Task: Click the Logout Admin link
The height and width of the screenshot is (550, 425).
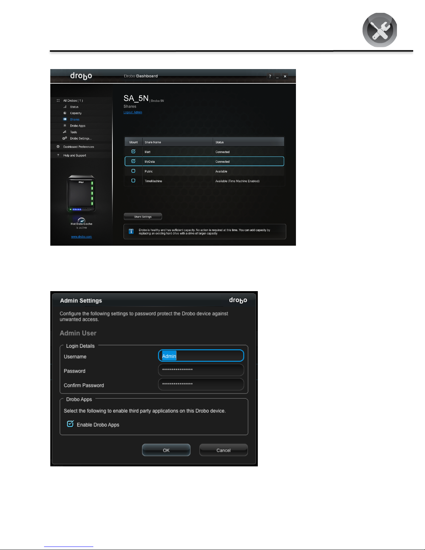Action: [133, 112]
